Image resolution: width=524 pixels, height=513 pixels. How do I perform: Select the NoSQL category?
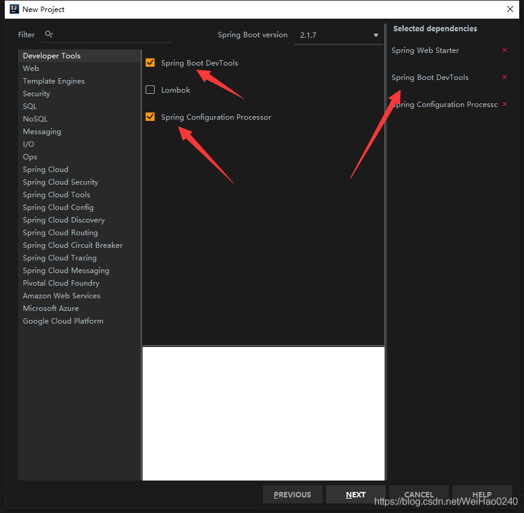(x=79, y=119)
